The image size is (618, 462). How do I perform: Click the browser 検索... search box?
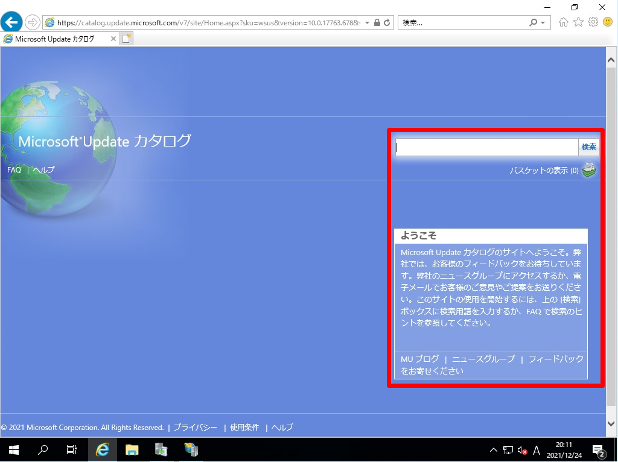pyautogui.click(x=463, y=23)
